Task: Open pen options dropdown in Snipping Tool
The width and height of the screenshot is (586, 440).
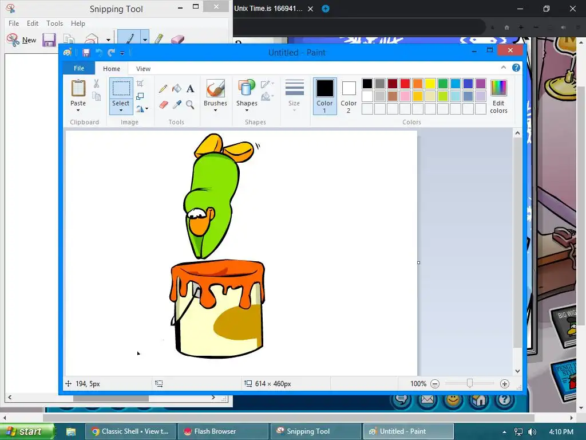Action: coord(145,39)
